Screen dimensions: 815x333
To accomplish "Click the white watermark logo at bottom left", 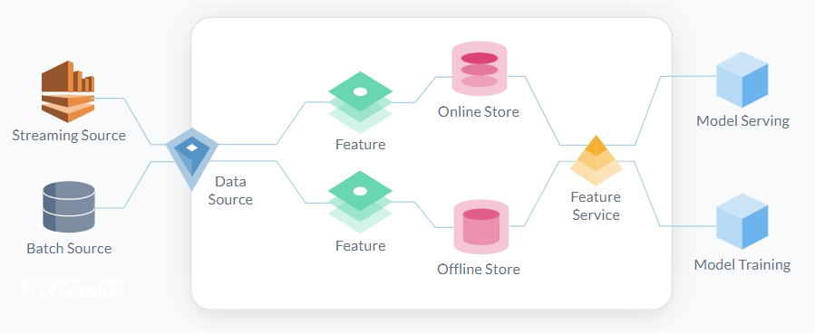I will [x=73, y=288].
